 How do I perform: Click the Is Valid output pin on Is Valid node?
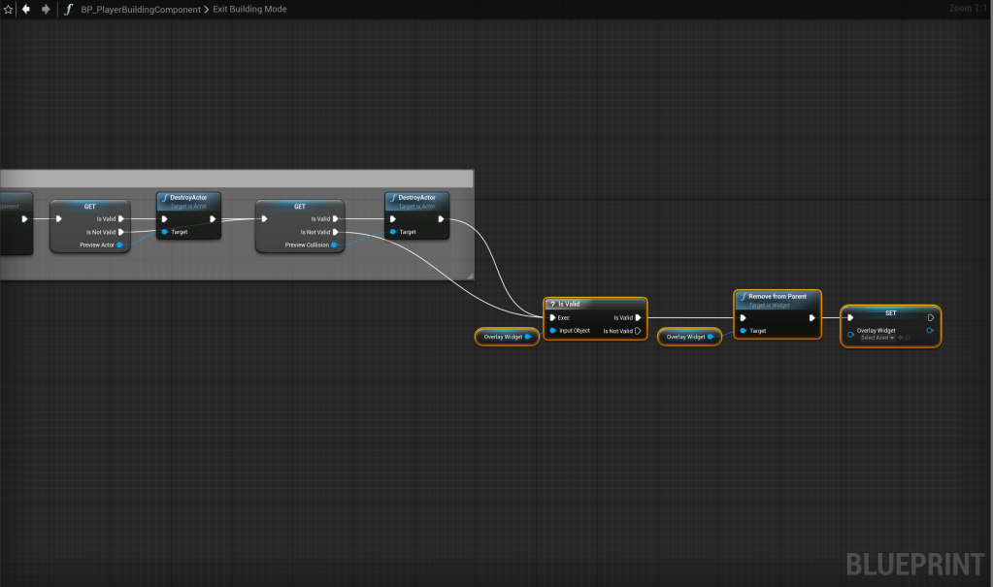638,317
